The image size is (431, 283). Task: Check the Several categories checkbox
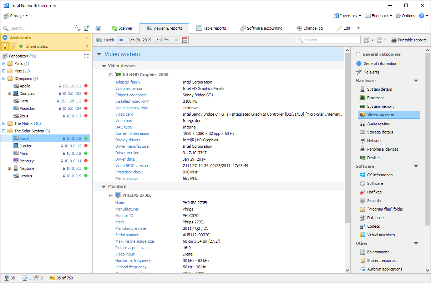tap(358, 54)
